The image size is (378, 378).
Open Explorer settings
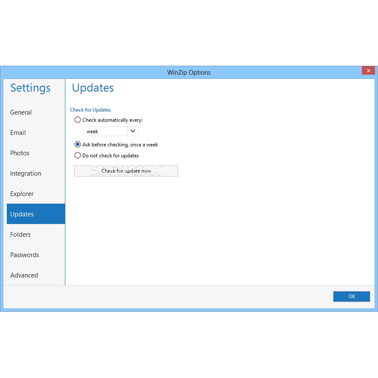36,194
